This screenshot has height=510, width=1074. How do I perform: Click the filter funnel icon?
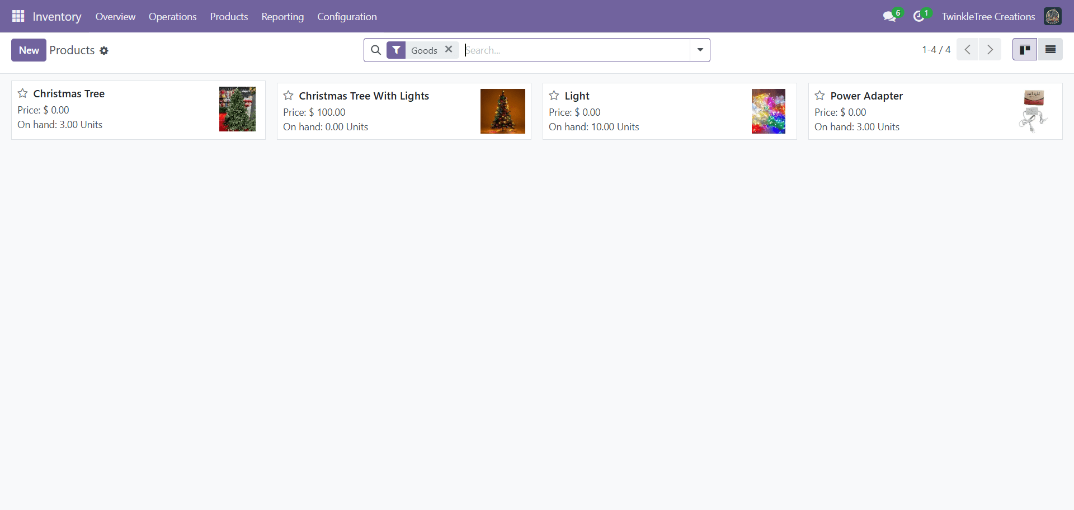pyautogui.click(x=396, y=50)
